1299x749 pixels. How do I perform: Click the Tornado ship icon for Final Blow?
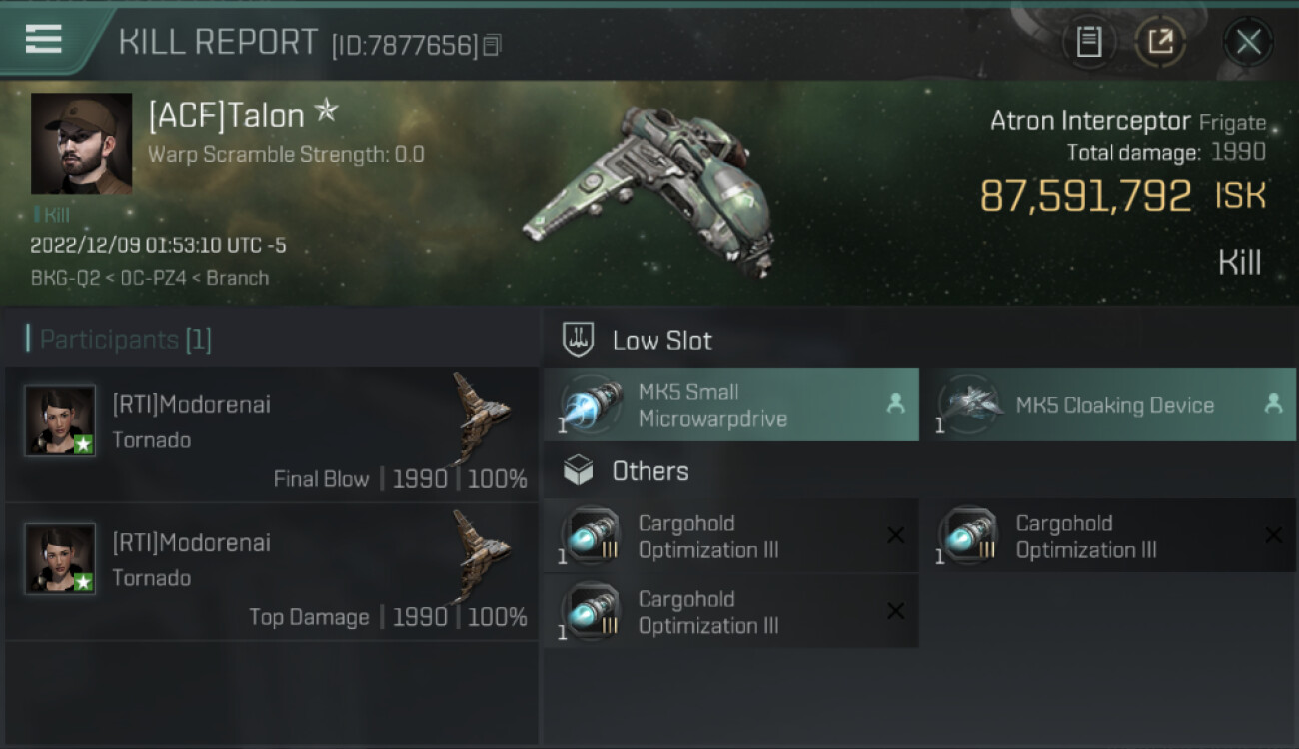(480, 417)
